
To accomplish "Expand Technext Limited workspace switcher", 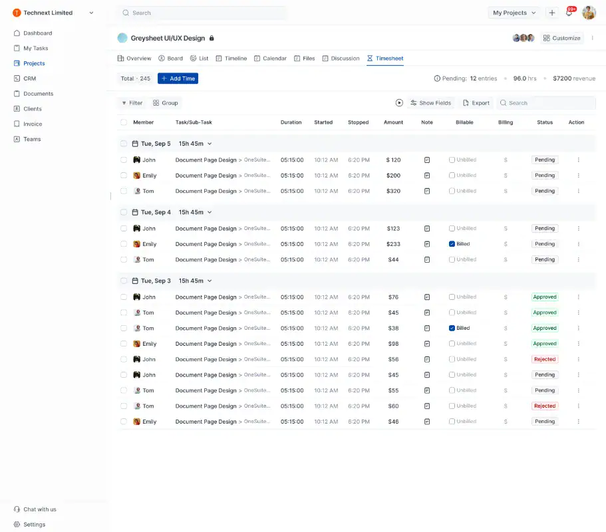I will click(x=91, y=13).
